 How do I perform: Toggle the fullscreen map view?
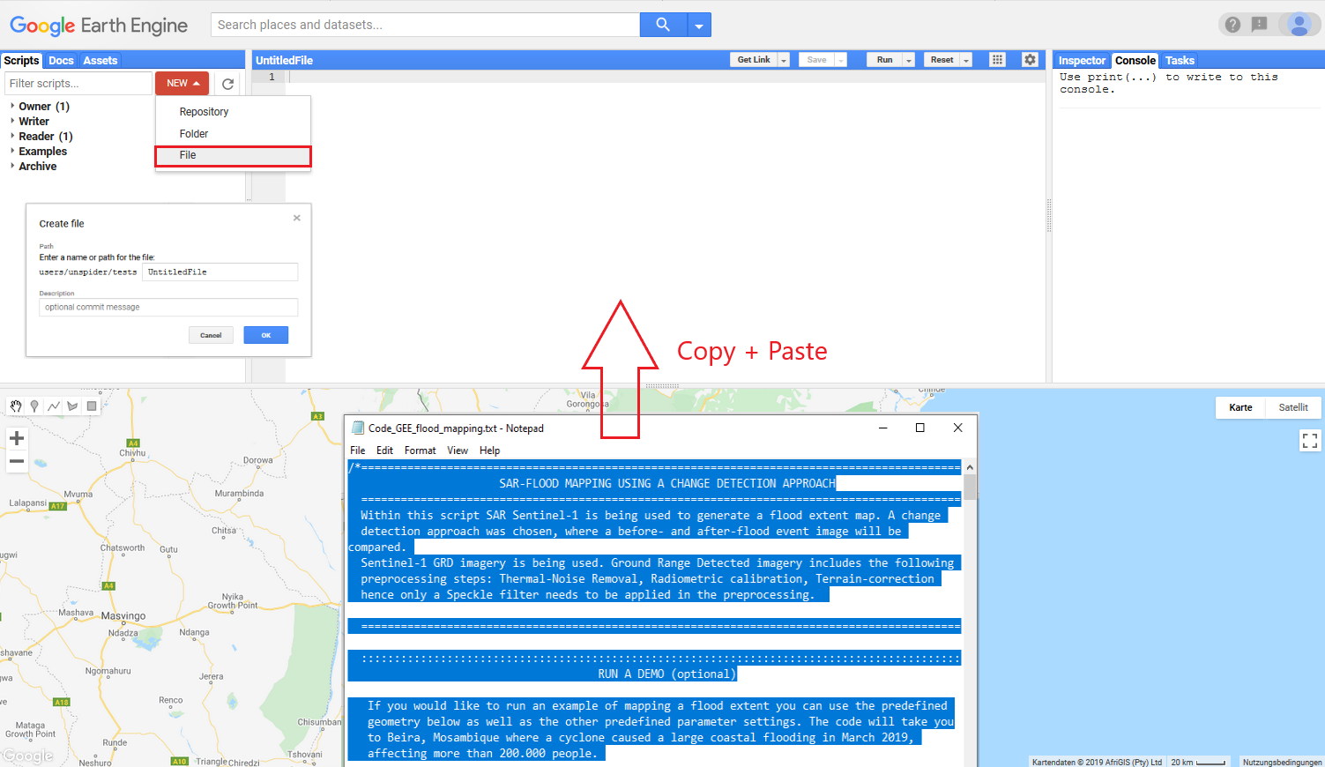click(1310, 440)
